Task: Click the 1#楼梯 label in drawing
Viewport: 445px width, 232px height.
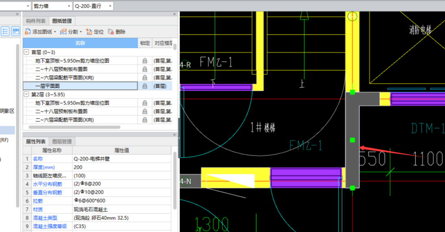Action: click(263, 128)
